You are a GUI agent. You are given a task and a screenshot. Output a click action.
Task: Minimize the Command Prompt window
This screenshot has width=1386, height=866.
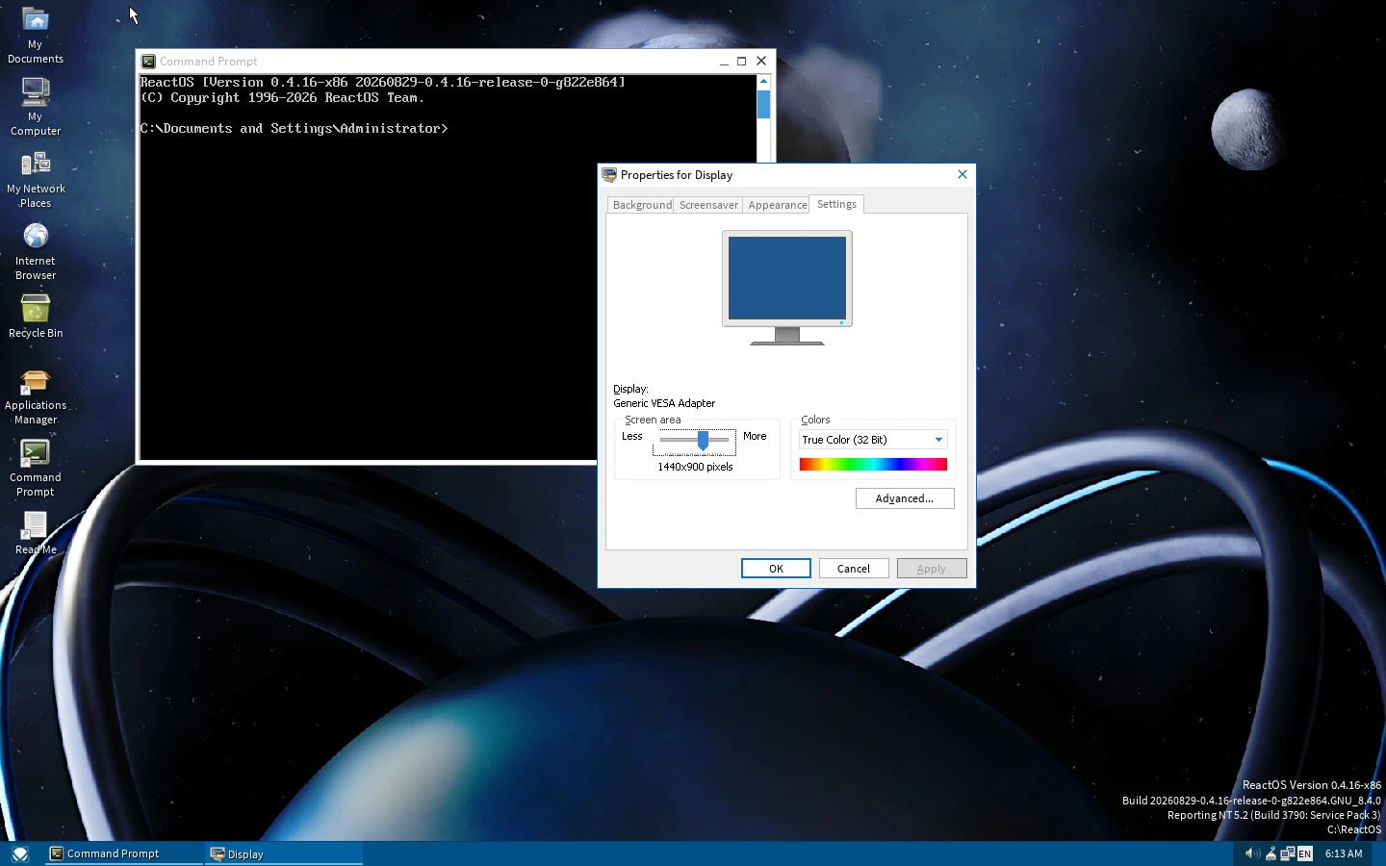coord(724,62)
